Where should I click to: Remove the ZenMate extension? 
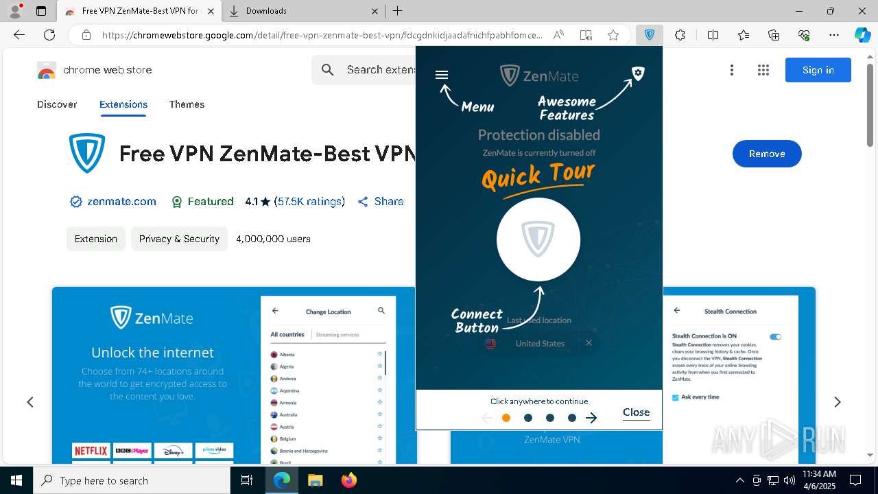tap(767, 154)
